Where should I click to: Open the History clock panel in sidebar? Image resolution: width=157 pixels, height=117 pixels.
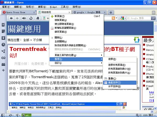[x=3, y=44]
